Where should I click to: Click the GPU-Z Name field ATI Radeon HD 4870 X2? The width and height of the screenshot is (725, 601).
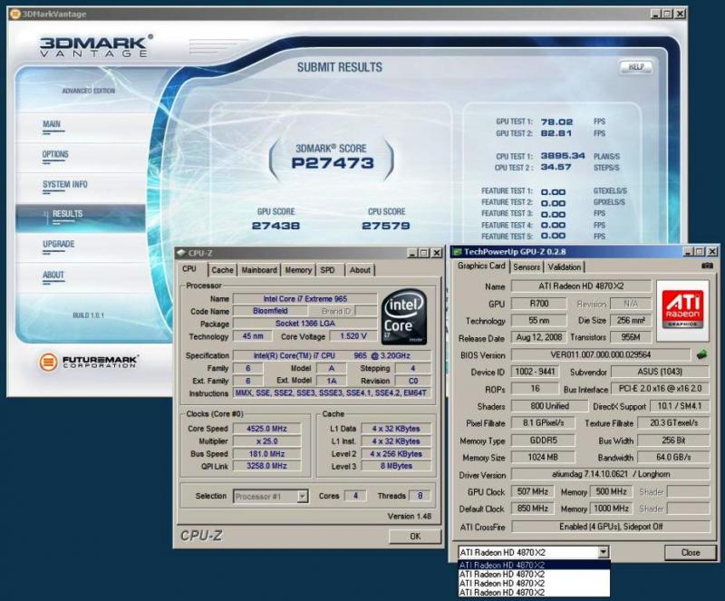tap(581, 286)
